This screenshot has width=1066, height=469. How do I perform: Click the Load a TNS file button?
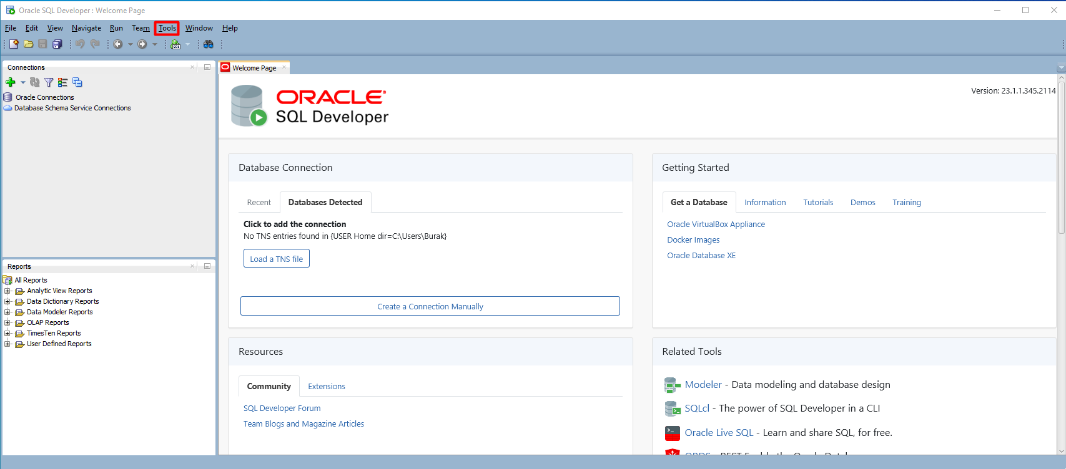click(x=276, y=259)
